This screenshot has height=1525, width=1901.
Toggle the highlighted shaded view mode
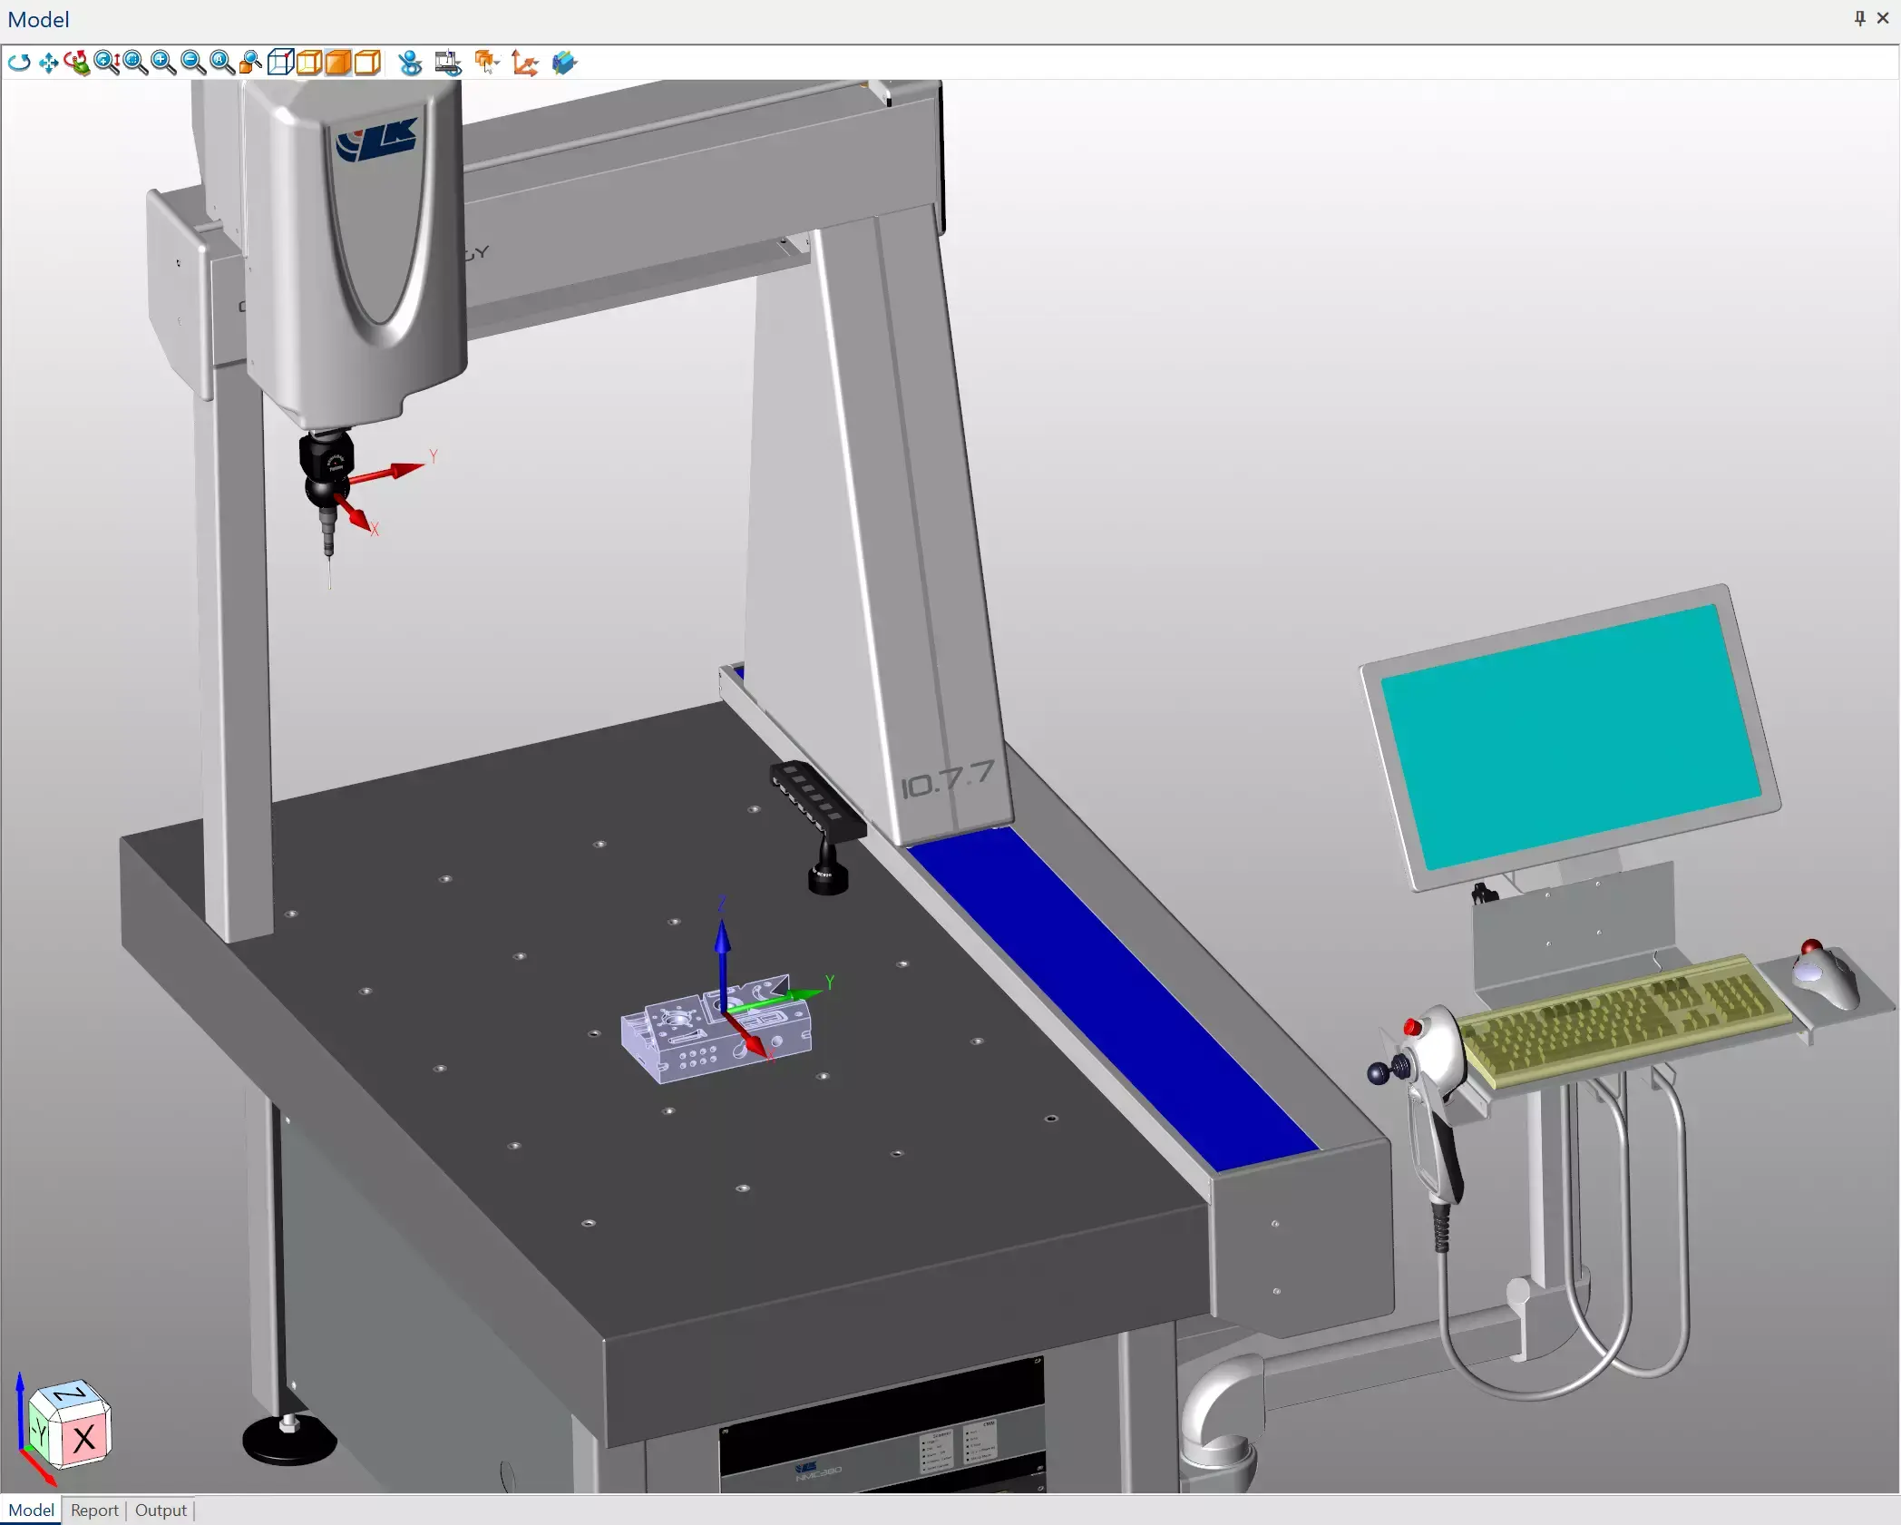tap(336, 63)
